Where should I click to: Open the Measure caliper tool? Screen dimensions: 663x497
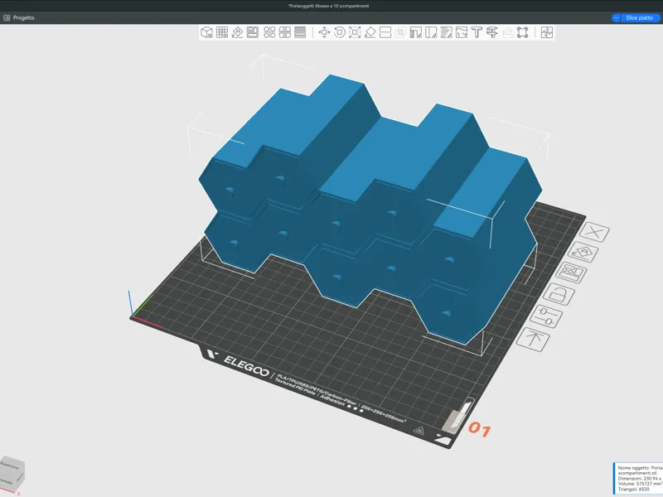[x=491, y=32]
